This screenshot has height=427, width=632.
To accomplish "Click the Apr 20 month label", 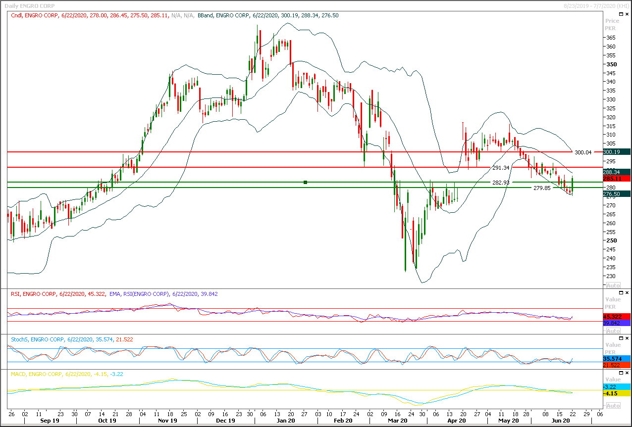I will pyautogui.click(x=457, y=421).
